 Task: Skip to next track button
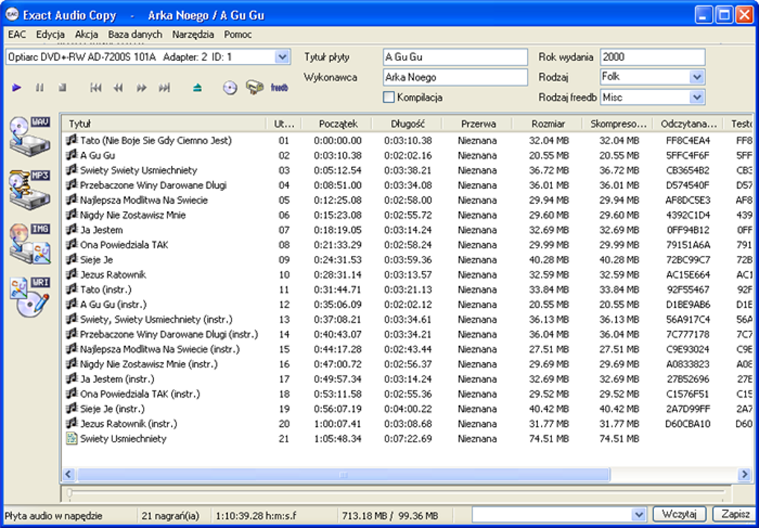[x=164, y=88]
